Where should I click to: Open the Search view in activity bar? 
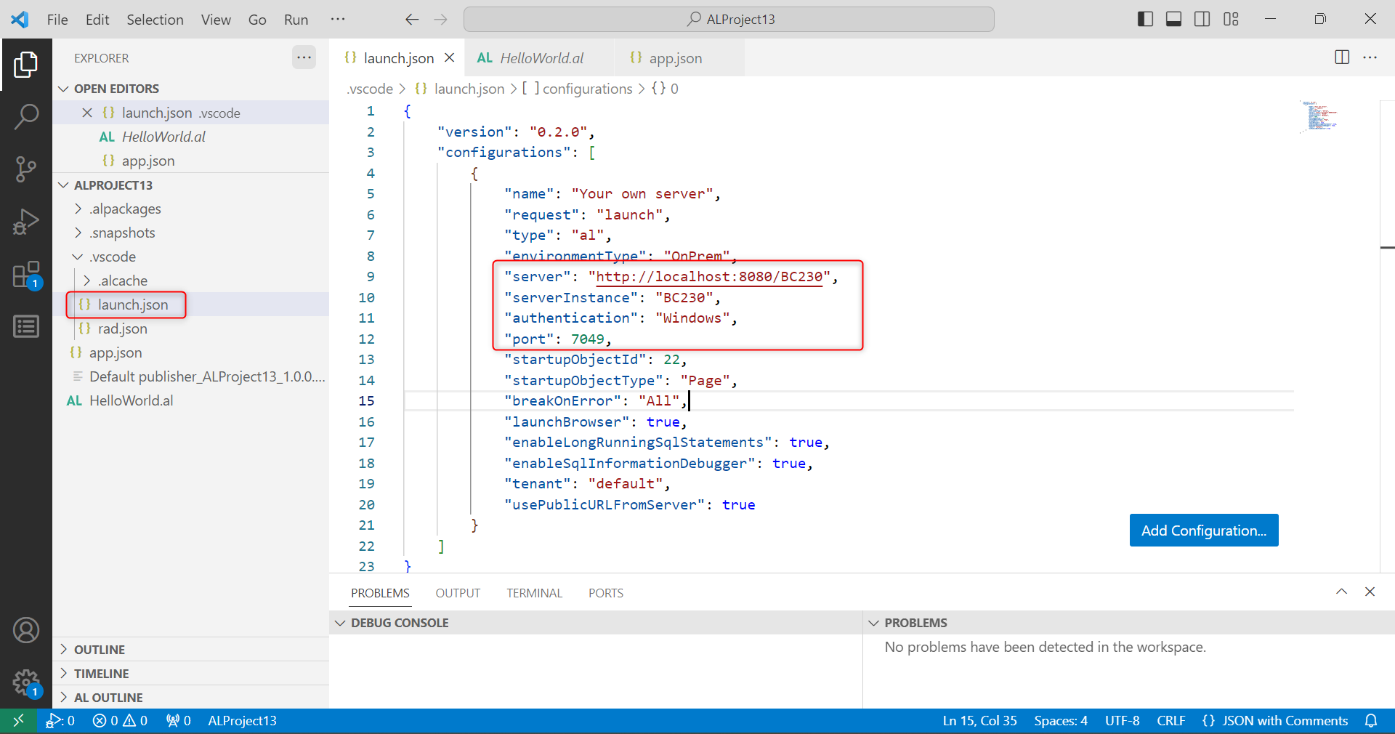(26, 116)
